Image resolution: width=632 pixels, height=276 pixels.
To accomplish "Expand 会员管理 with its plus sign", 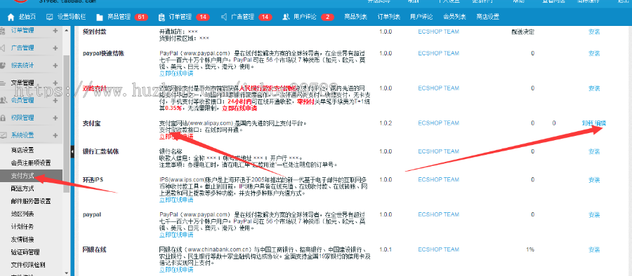I will 55,100.
